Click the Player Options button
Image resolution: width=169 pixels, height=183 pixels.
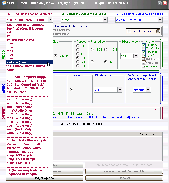(45, 178)
